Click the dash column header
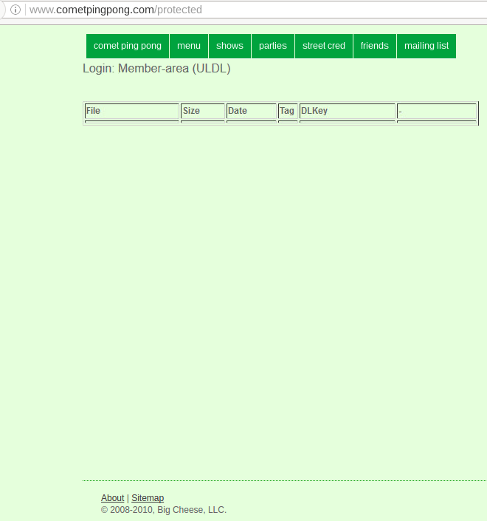The width and height of the screenshot is (487, 521). pyautogui.click(x=436, y=111)
